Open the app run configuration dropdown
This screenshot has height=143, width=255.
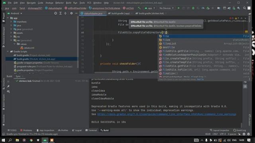pyautogui.click(x=150, y=8)
